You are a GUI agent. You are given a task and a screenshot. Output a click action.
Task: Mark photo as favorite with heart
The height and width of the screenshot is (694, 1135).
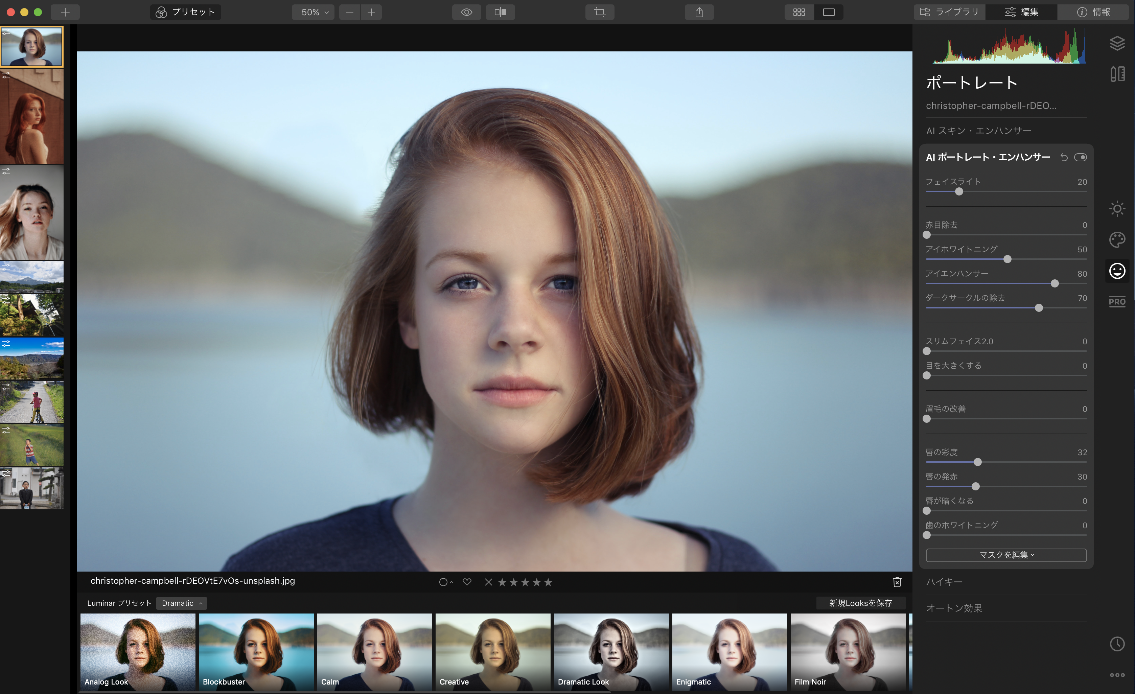467,582
